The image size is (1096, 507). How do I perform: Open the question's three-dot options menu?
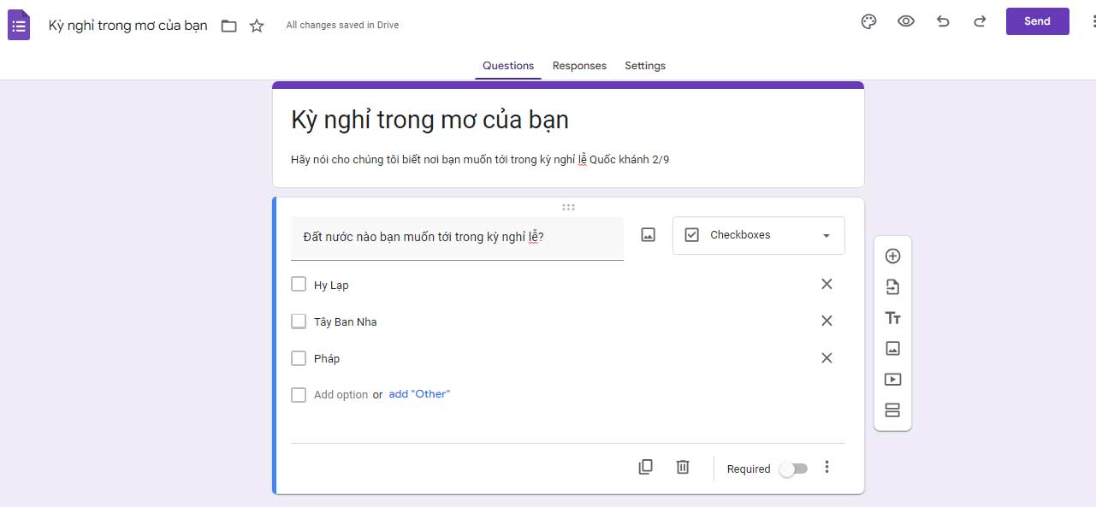click(x=826, y=467)
